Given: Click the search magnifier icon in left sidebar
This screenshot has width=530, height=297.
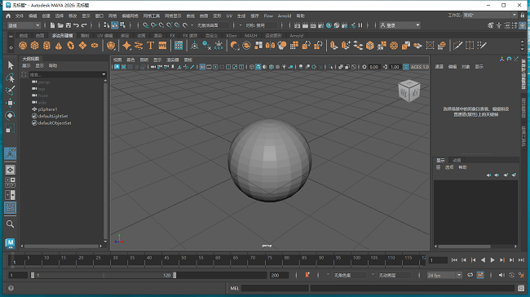Looking at the screenshot, I should click(x=10, y=224).
